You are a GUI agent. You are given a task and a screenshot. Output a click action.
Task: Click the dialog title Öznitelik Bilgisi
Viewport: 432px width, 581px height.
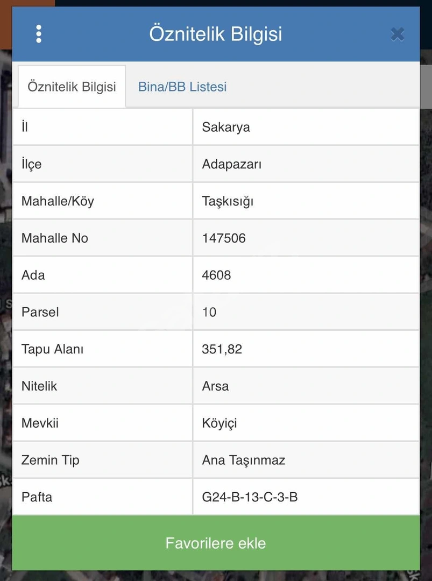pyautogui.click(x=216, y=34)
